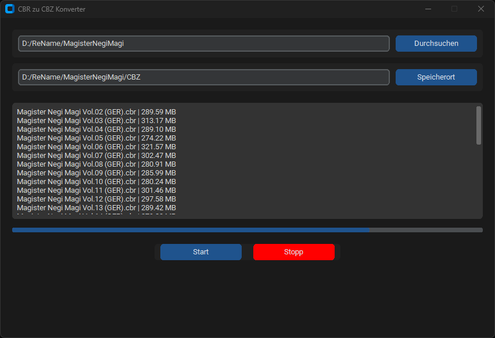Viewport: 495px width, 338px height.
Task: Select Magister Negi Magi Vol.03 (GER).cbr entry
Action: coord(96,121)
